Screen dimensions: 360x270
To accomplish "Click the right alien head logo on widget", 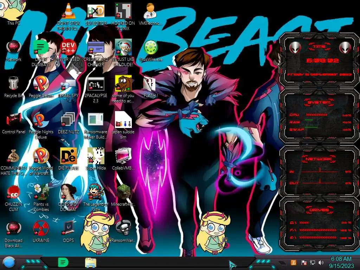I will point(345,47).
